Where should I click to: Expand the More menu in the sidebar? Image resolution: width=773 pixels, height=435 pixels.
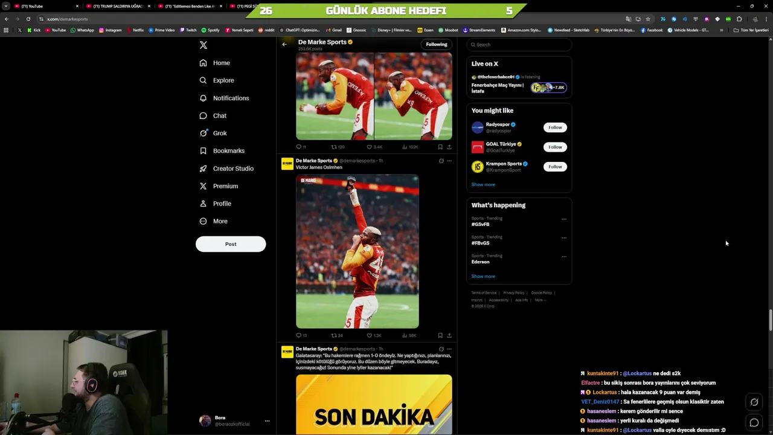pos(214,221)
